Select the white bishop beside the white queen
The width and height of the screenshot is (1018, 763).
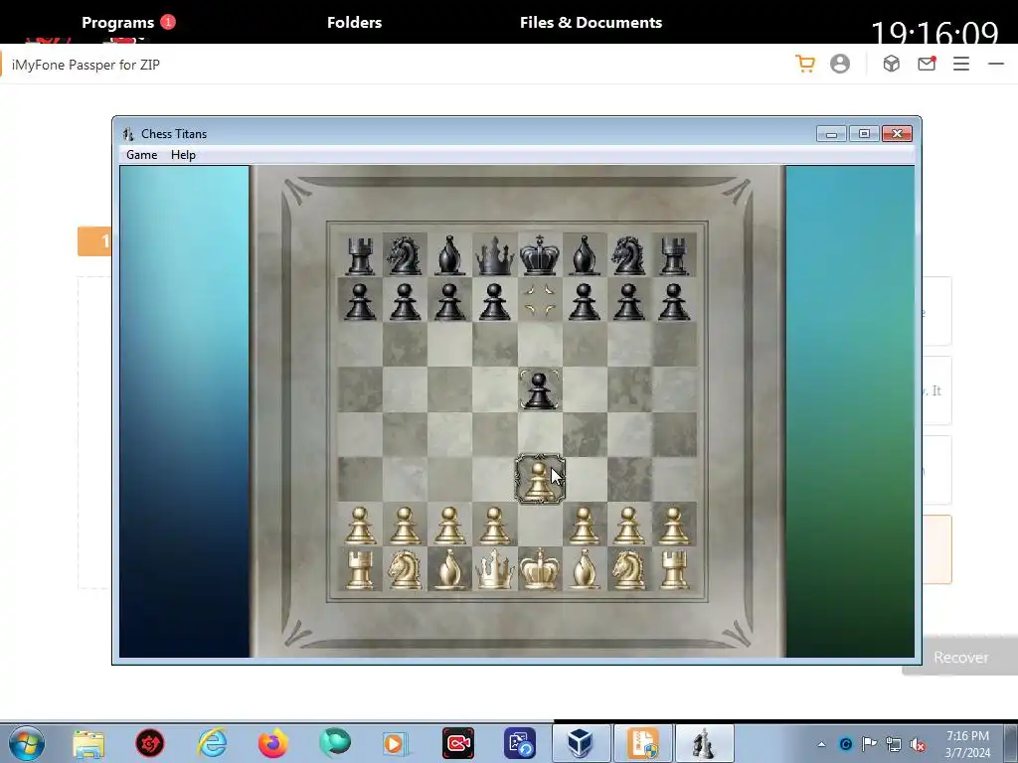[x=450, y=569]
